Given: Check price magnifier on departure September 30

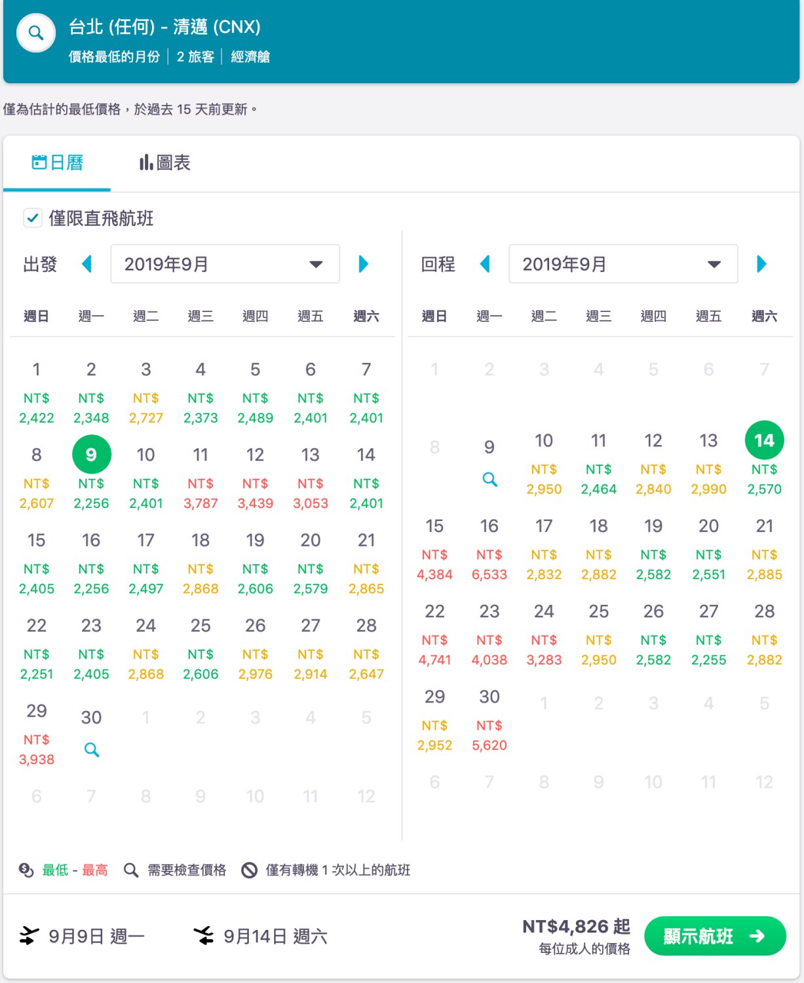Looking at the screenshot, I should pyautogui.click(x=92, y=750).
